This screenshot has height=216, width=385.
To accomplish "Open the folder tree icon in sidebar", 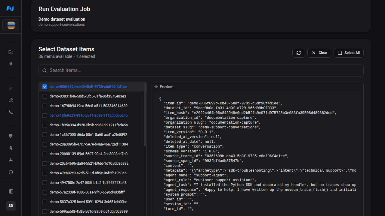I will coord(11,100).
